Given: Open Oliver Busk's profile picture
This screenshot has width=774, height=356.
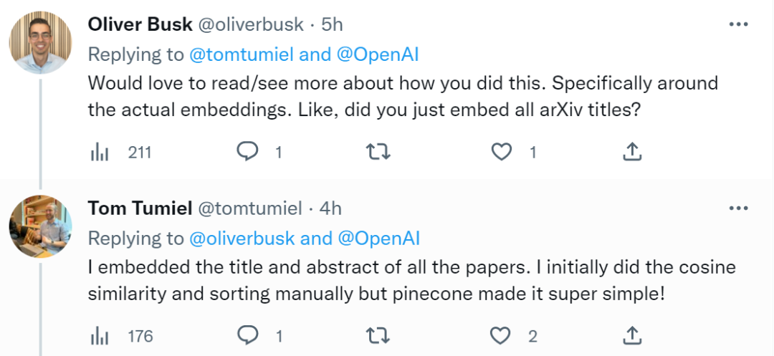Looking at the screenshot, I should (40, 43).
